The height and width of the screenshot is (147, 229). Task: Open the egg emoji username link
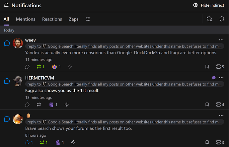(28, 116)
